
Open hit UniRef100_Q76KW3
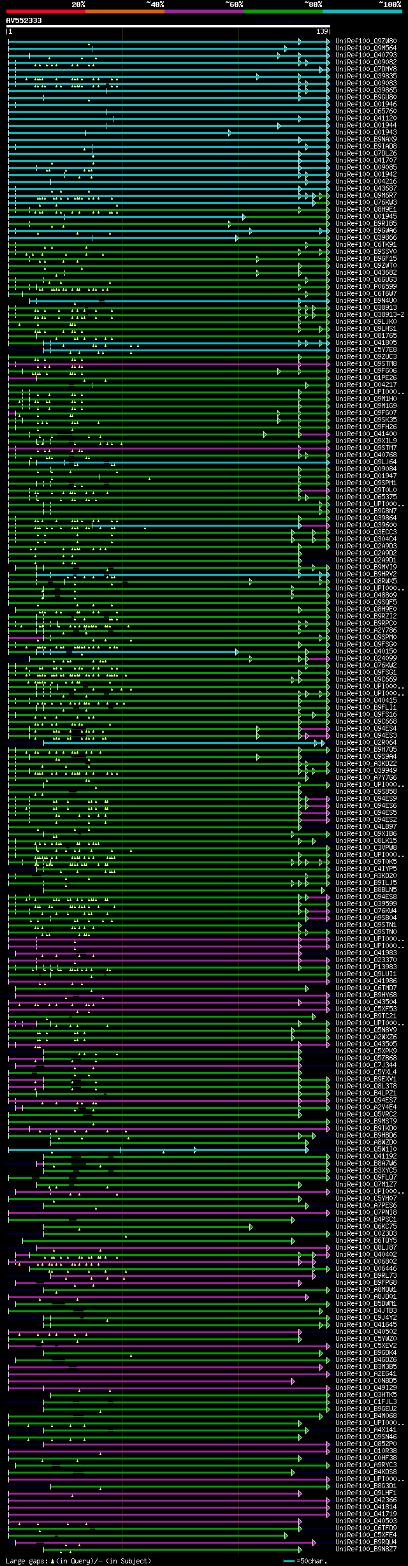pos(366,203)
